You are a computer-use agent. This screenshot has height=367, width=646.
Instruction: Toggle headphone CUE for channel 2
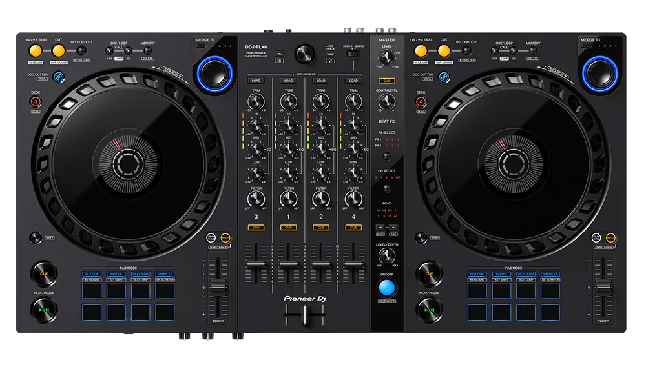321,227
